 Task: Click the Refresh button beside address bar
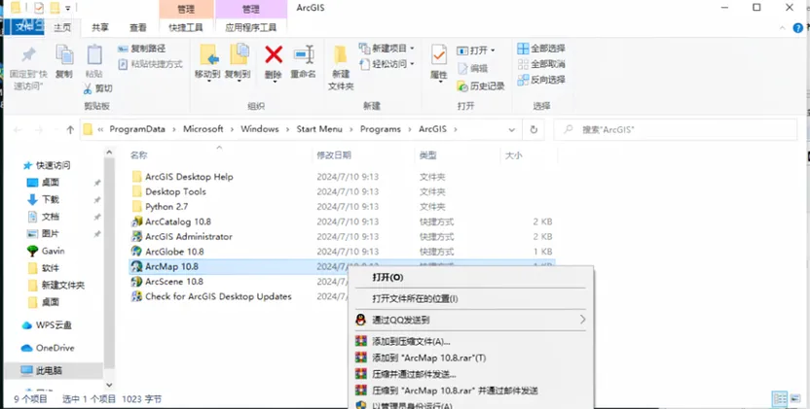[x=534, y=129]
